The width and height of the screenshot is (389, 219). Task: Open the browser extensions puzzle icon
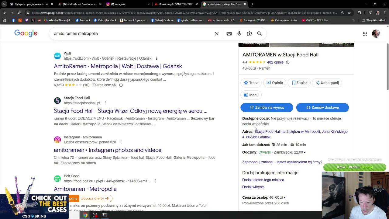point(359,13)
